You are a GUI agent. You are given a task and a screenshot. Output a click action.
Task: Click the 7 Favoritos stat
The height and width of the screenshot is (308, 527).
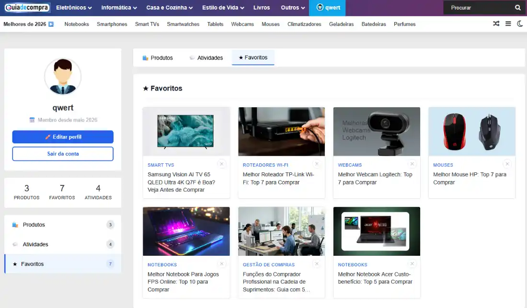pyautogui.click(x=62, y=192)
